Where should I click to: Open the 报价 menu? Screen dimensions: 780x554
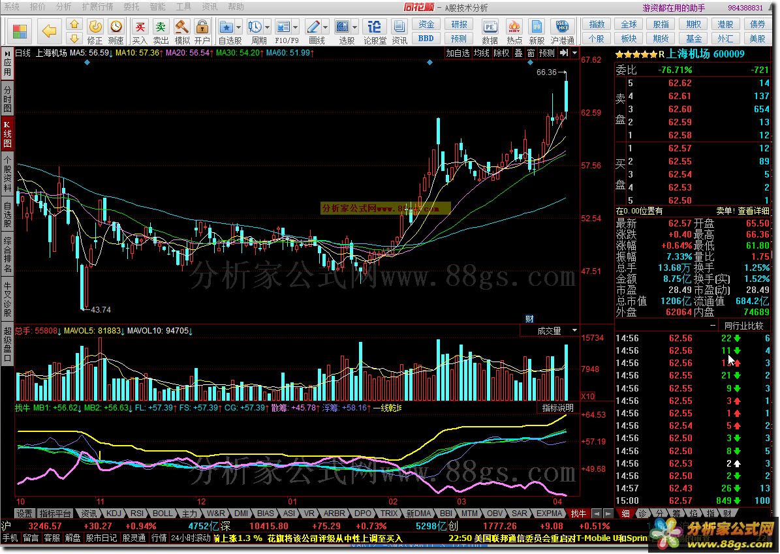(38, 7)
